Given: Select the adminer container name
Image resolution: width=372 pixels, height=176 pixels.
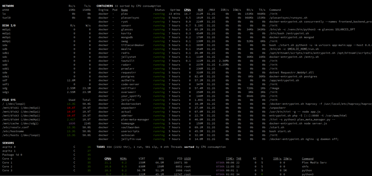Looking at the screenshot, I should (127, 116).
